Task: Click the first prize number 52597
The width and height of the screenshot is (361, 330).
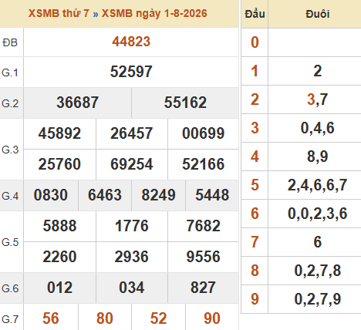Action: (x=131, y=72)
